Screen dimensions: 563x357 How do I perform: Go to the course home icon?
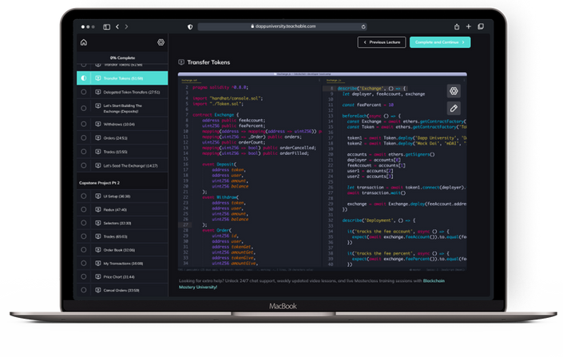84,42
